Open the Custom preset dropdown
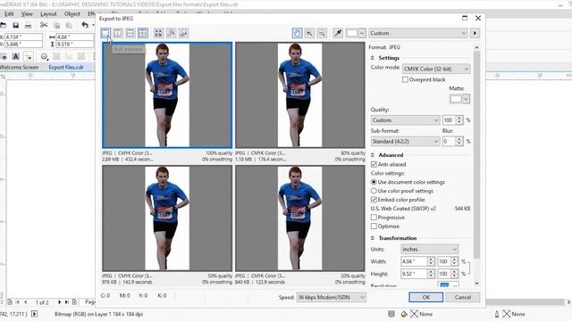The image size is (572, 321). 418,33
